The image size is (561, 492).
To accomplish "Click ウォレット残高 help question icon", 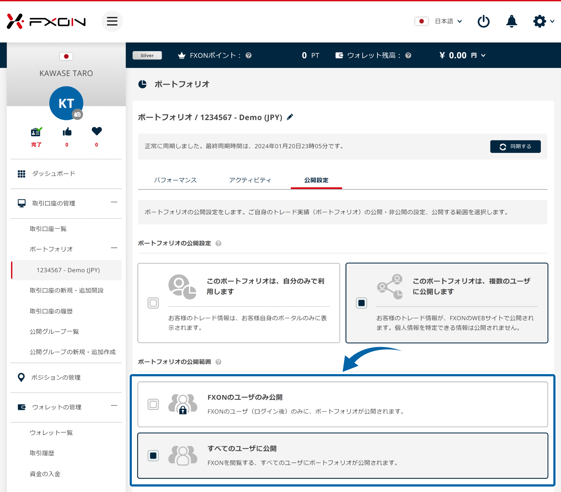I will pos(408,55).
